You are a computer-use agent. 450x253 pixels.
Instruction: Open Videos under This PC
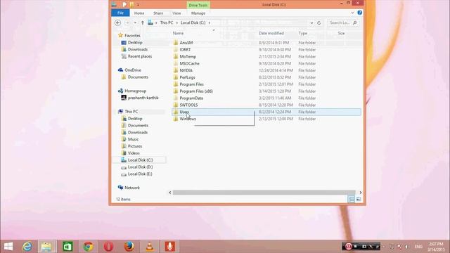coord(134,153)
